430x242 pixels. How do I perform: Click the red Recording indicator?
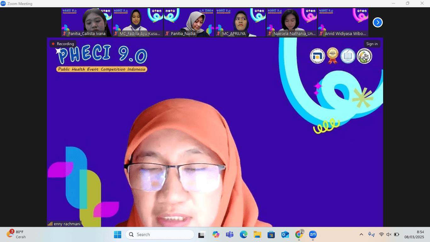pos(63,44)
